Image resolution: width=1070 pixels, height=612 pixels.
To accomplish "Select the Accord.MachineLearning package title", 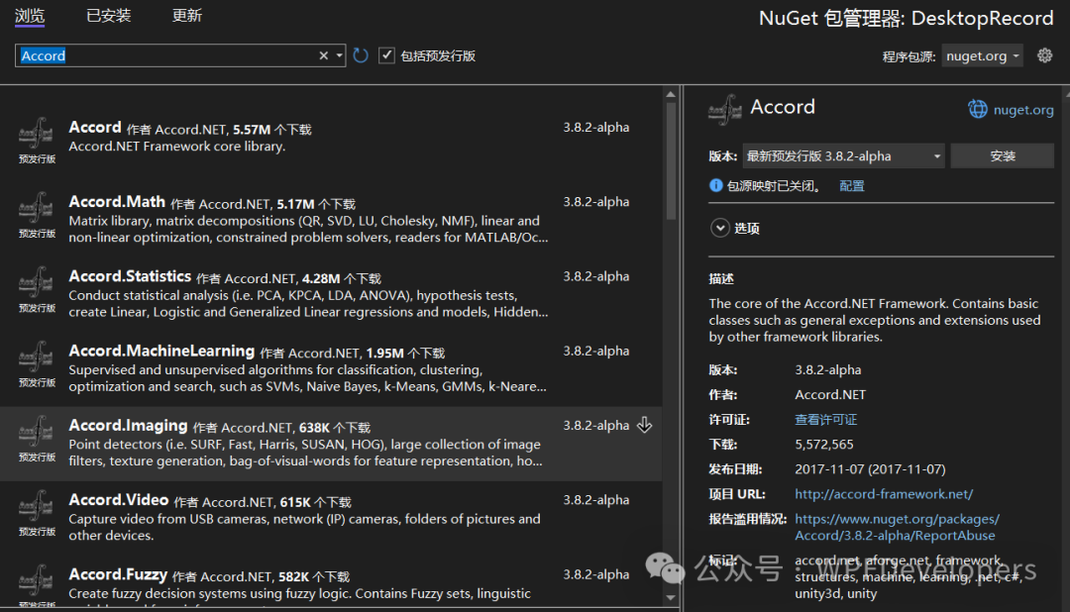I will click(x=161, y=351).
